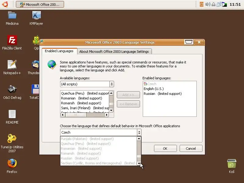Image resolution: width=244 pixels, height=183 pixels.
Task: Choose Romanian in the dropdown list
Action: pyautogui.click(x=98, y=149)
